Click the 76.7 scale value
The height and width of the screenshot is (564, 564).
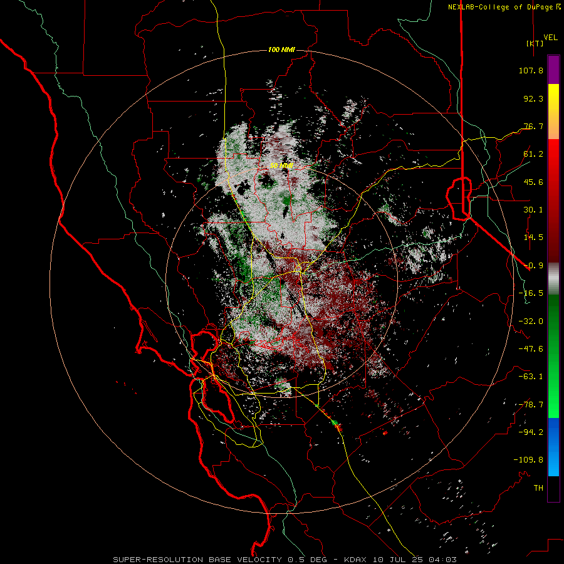(533, 126)
